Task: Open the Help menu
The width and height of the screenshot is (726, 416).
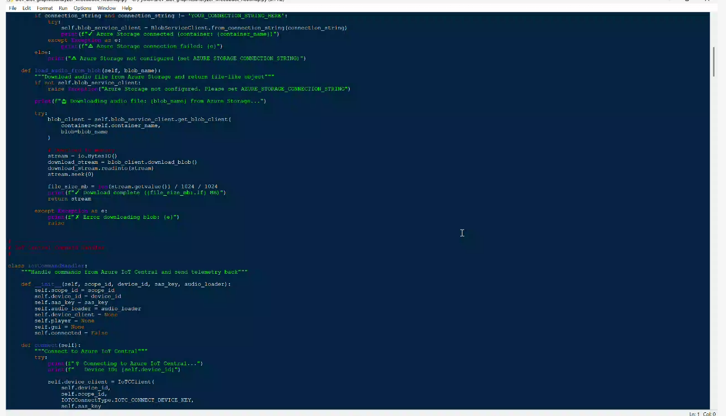Action: [127, 8]
